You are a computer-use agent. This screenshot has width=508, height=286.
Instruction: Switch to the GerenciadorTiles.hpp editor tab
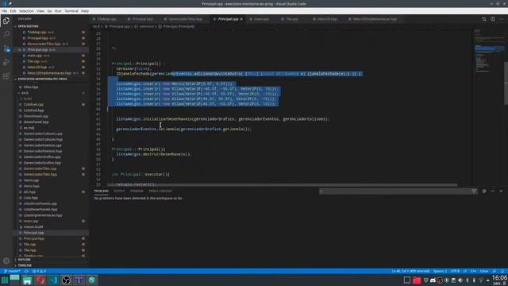(185, 19)
